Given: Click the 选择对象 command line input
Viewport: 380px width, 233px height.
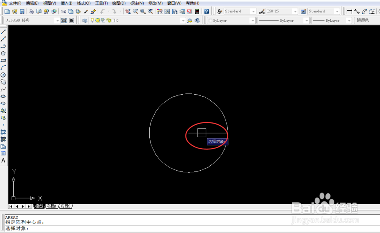Looking at the screenshot, I should tap(192, 228).
